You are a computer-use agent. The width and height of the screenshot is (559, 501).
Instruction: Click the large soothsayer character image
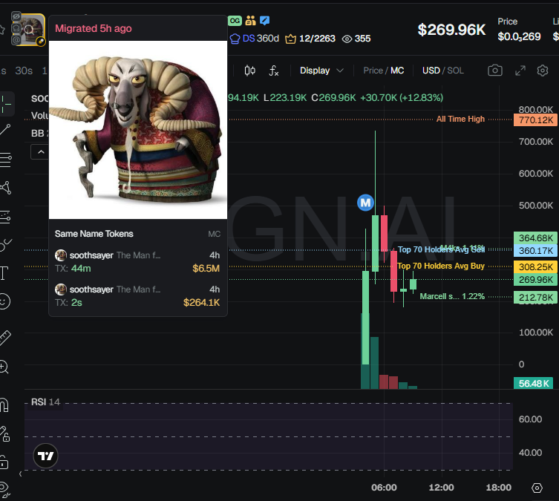138,130
